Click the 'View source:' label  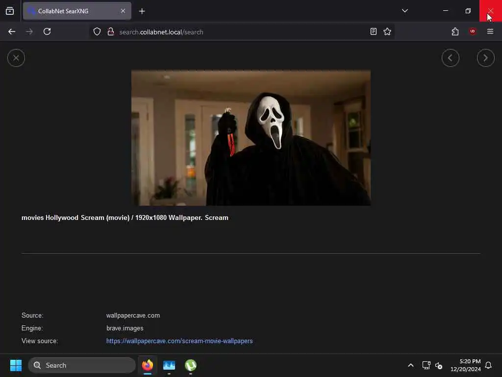(40, 341)
